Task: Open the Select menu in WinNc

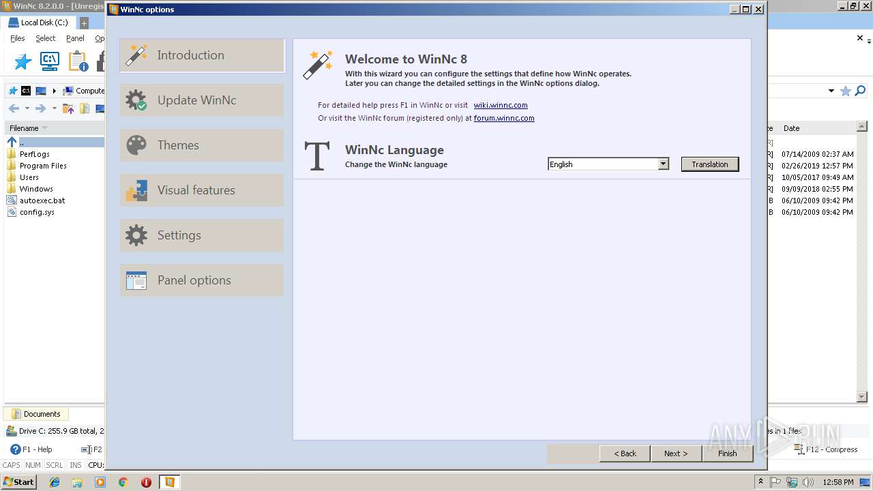Action: 46,39
